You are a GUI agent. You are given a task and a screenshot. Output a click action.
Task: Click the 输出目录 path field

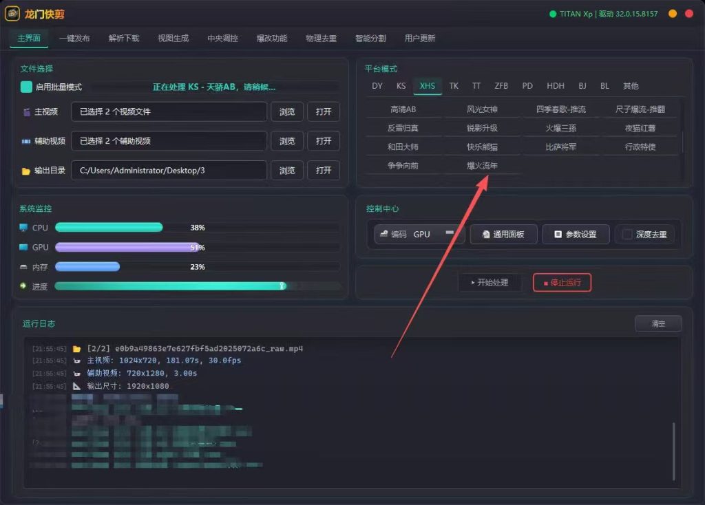[x=169, y=171]
